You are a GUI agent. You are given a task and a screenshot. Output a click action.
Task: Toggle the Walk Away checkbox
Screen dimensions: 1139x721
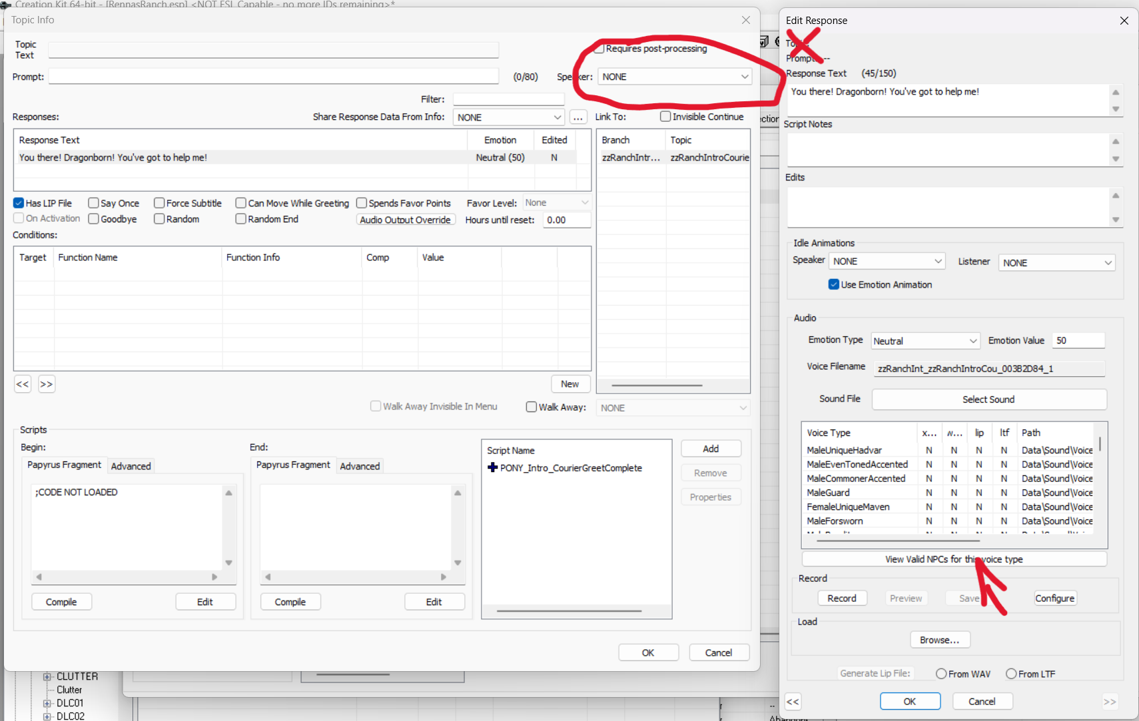pyautogui.click(x=532, y=407)
